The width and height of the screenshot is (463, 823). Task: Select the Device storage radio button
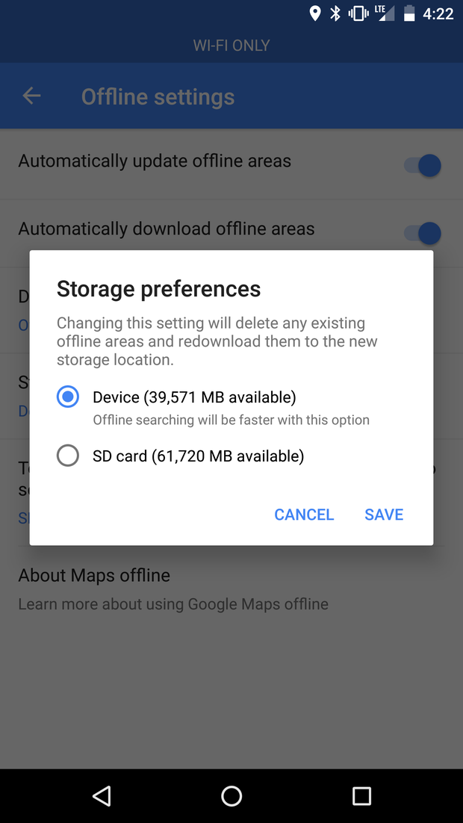tap(68, 397)
